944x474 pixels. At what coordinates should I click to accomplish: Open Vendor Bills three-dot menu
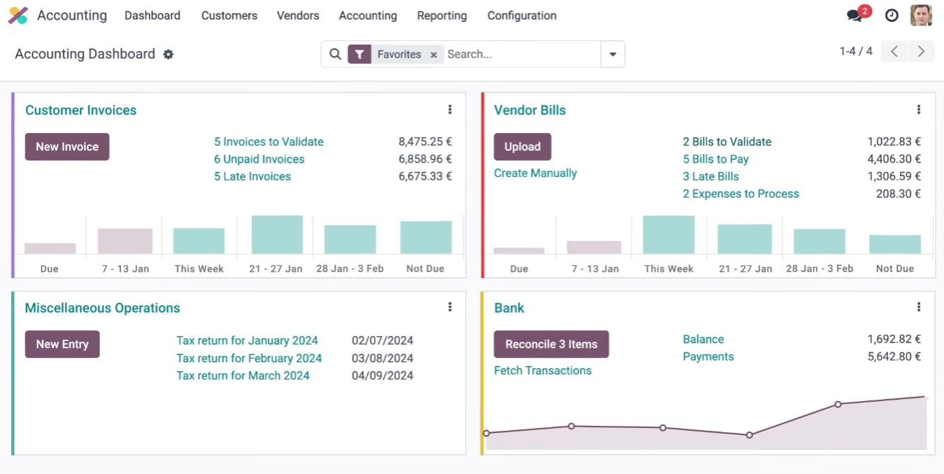(919, 110)
